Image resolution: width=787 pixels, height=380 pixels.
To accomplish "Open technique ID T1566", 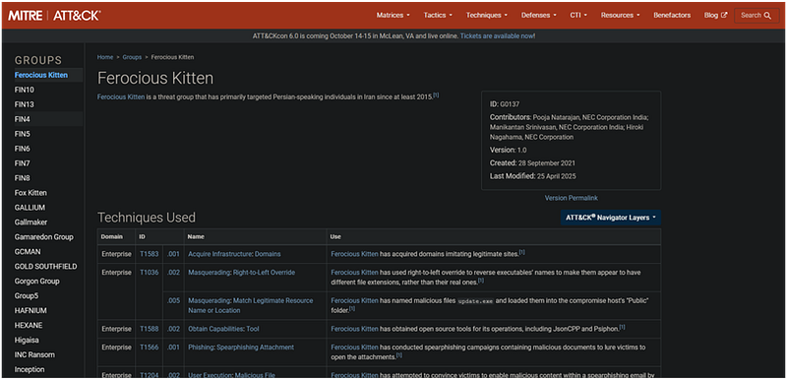I will 150,348.
